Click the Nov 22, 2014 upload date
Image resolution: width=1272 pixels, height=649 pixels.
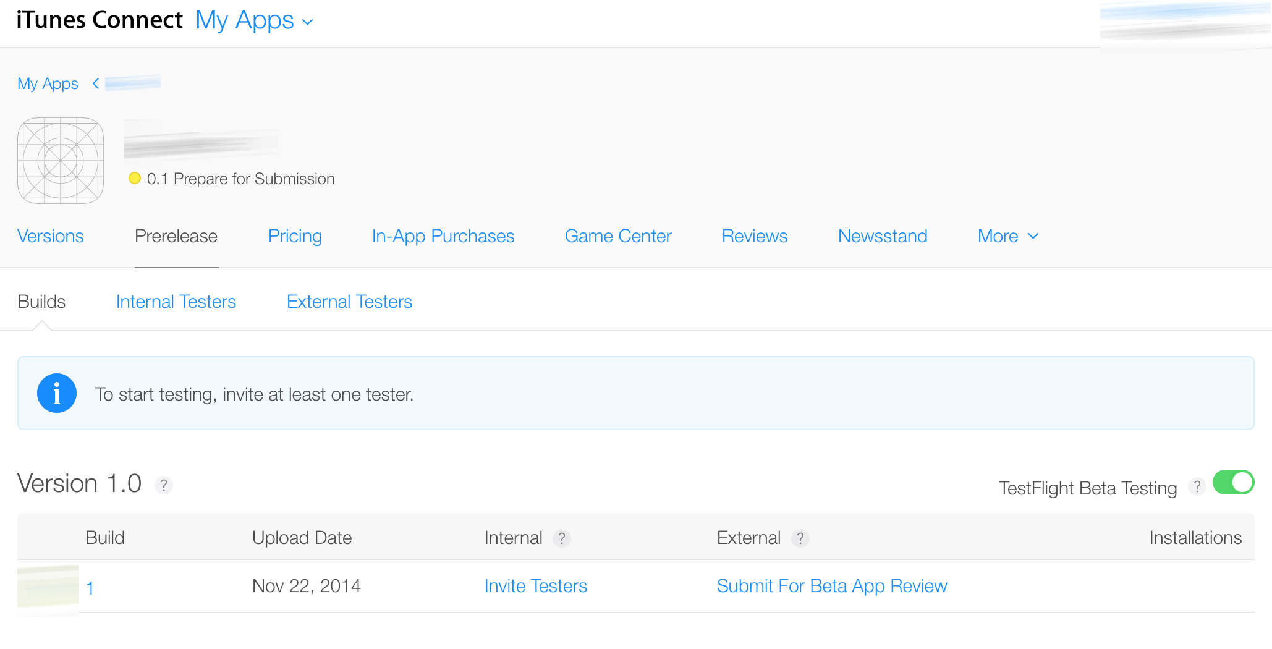click(x=307, y=586)
